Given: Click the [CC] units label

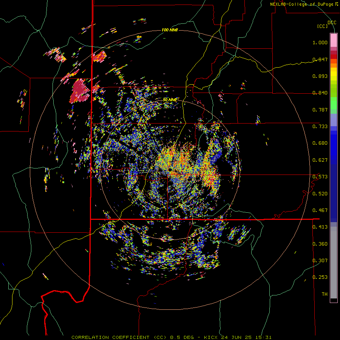Looking at the screenshot, I should [323, 26].
